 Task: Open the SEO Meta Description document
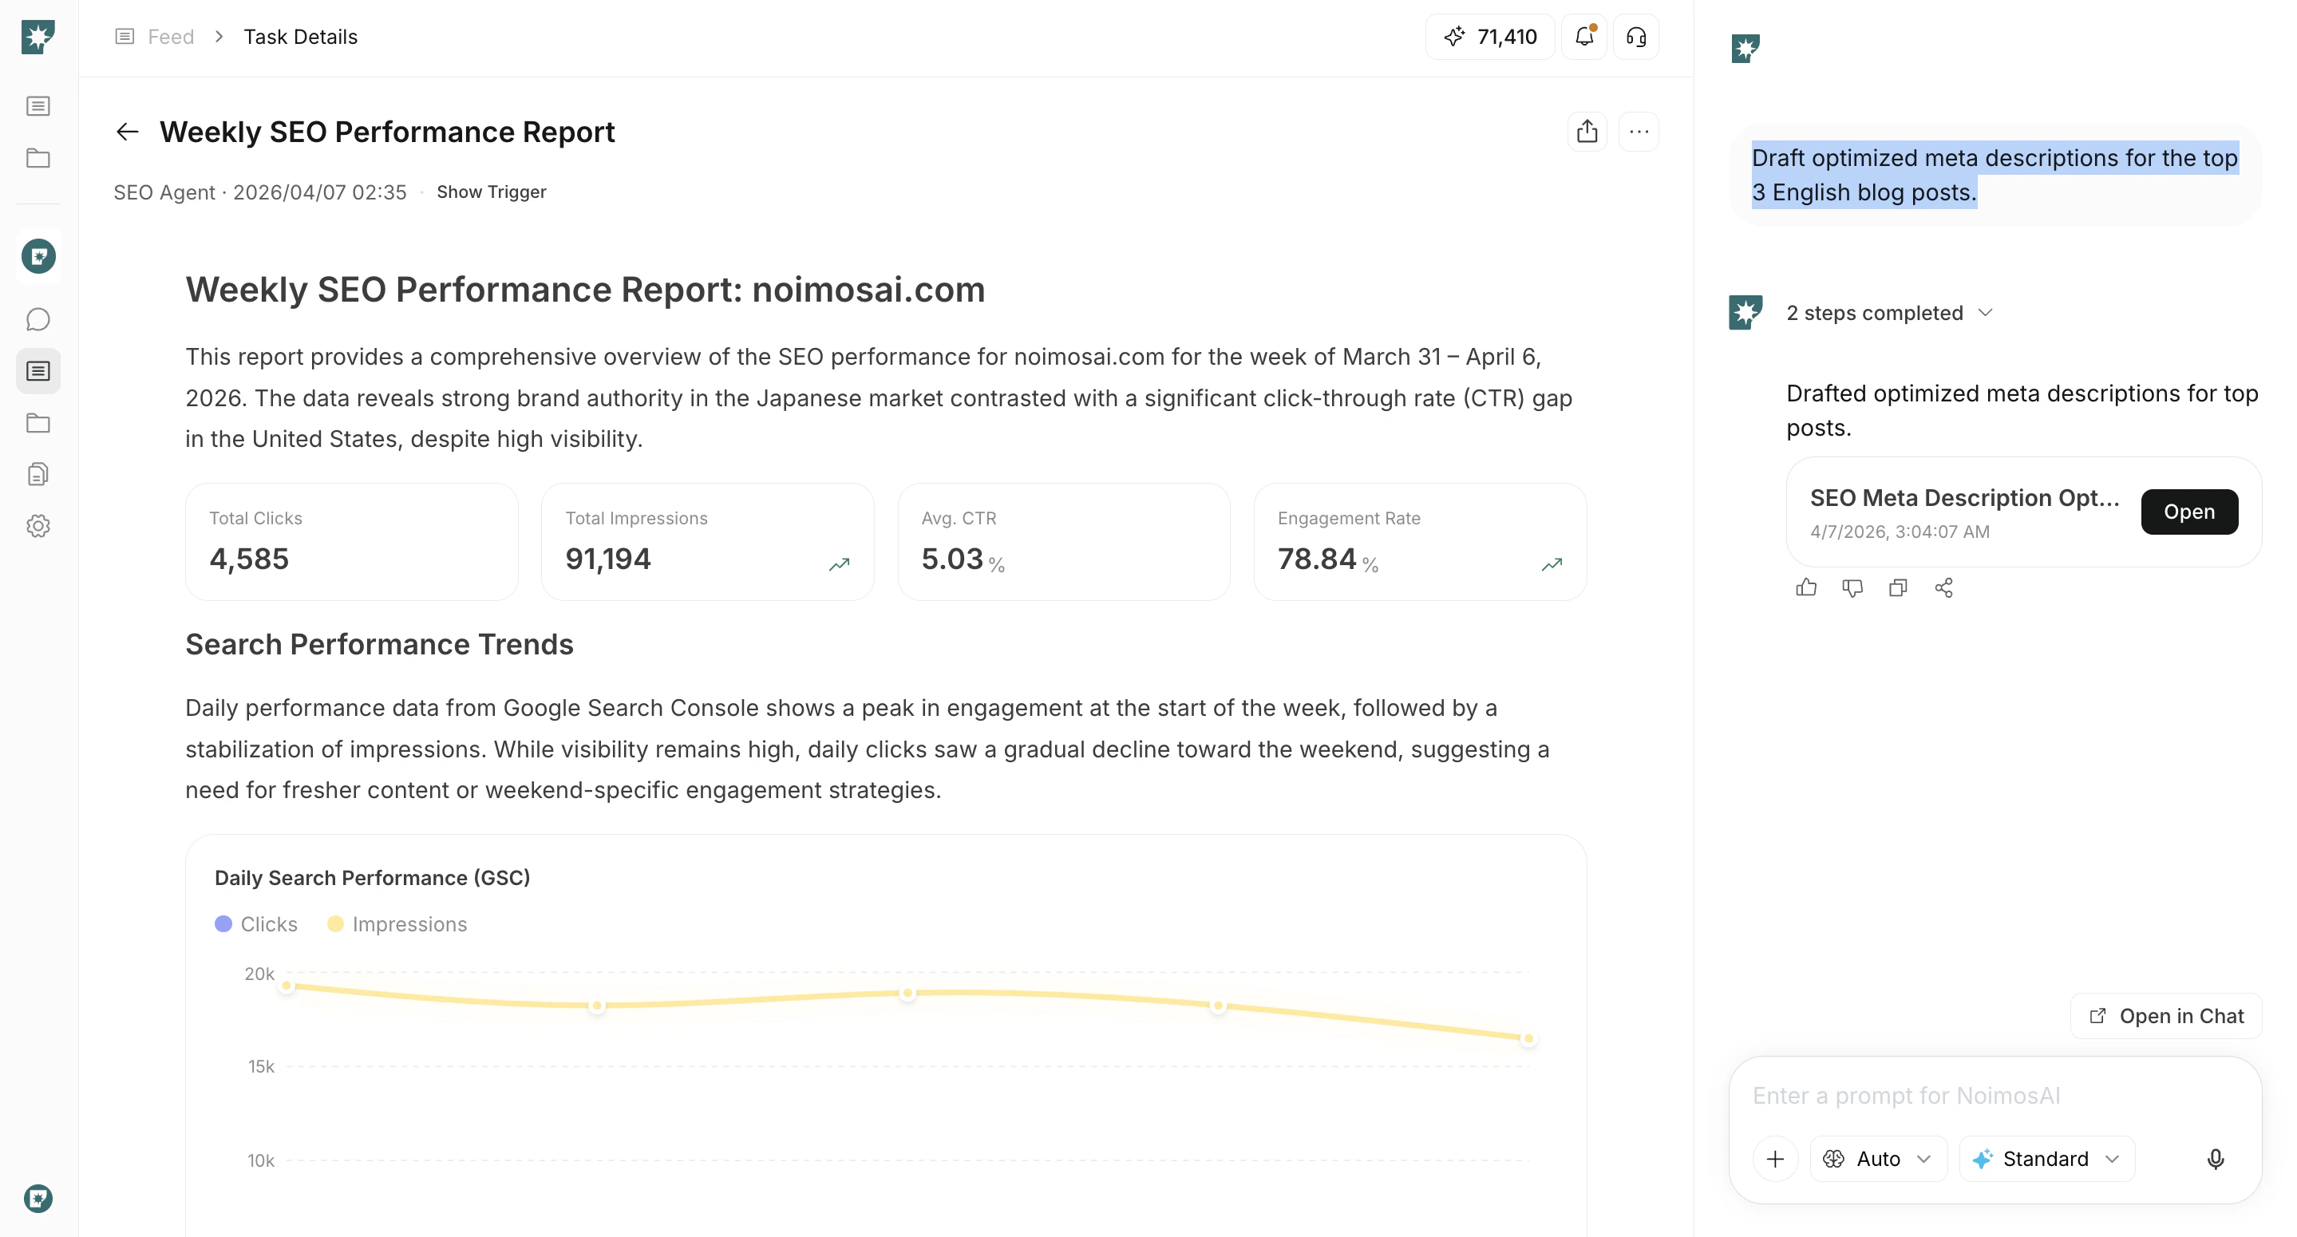[x=2189, y=512]
